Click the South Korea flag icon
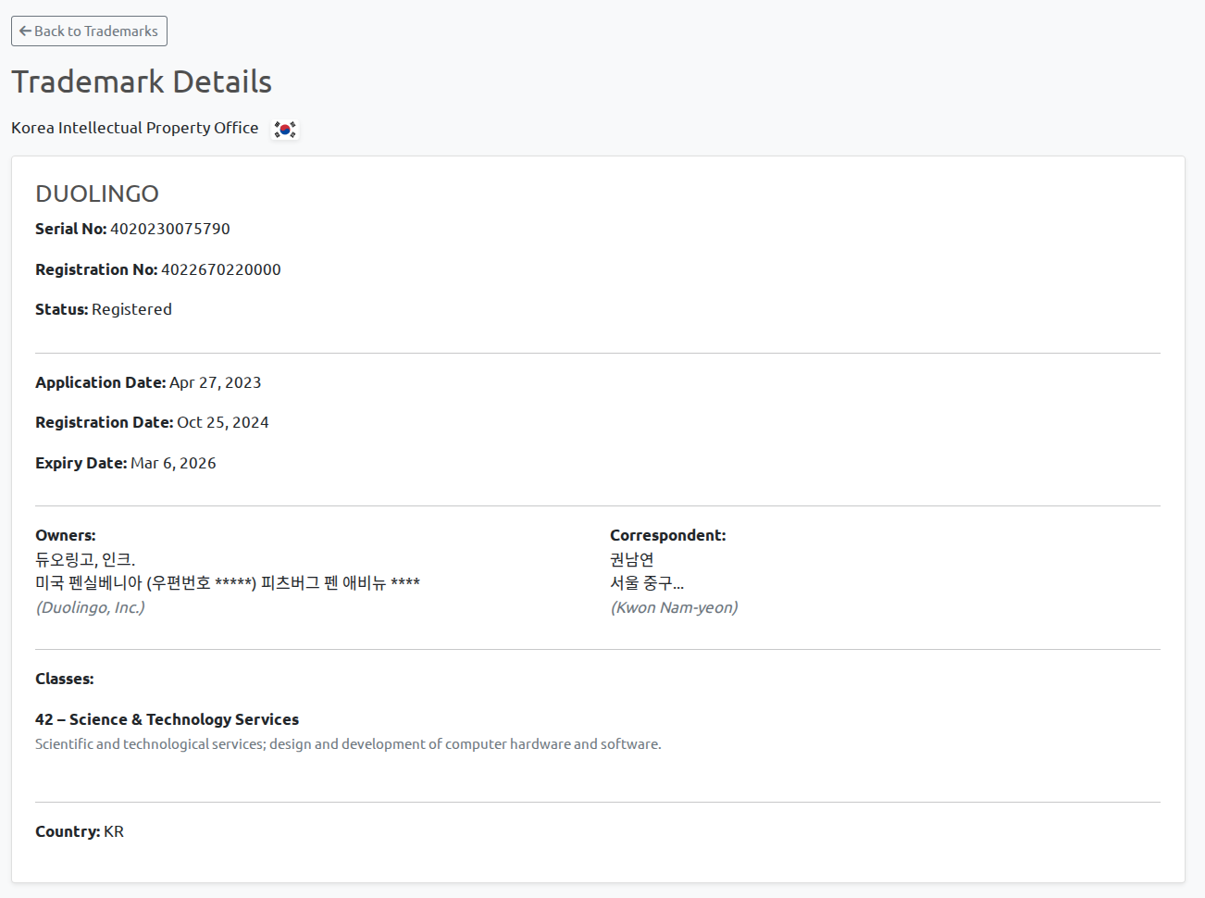Screen dimensions: 1205x898 pos(285,129)
